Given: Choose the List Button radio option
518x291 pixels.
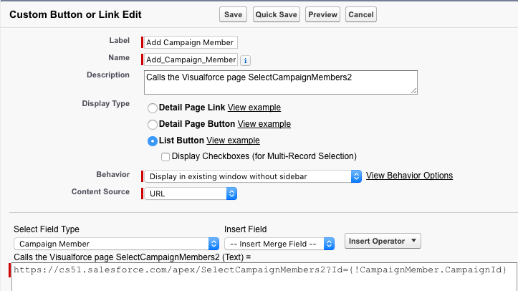Looking at the screenshot, I should point(153,140).
